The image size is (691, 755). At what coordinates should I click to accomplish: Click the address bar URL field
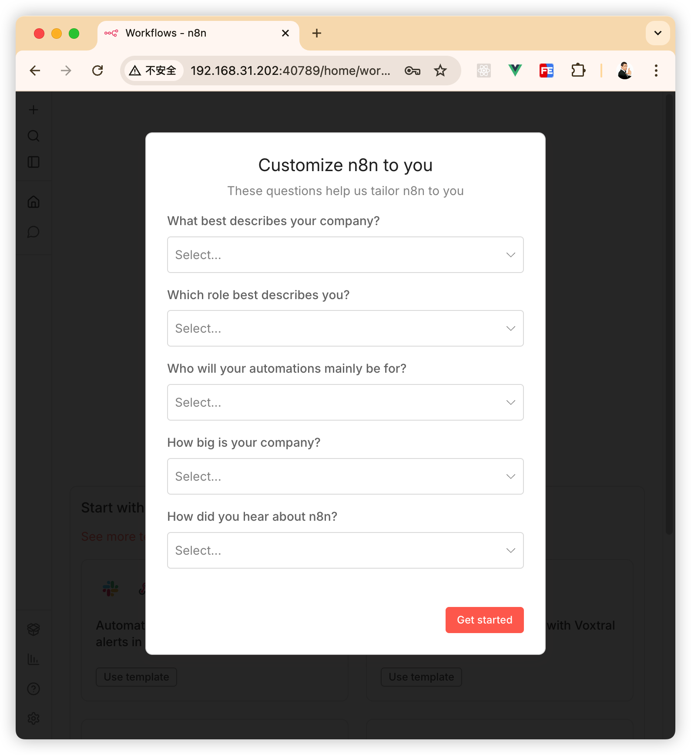pyautogui.click(x=290, y=71)
